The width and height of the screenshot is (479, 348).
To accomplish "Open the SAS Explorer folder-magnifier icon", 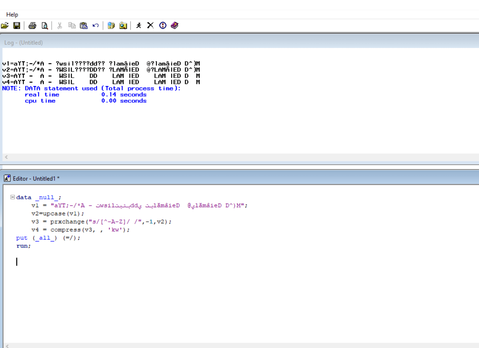I will [x=123, y=25].
